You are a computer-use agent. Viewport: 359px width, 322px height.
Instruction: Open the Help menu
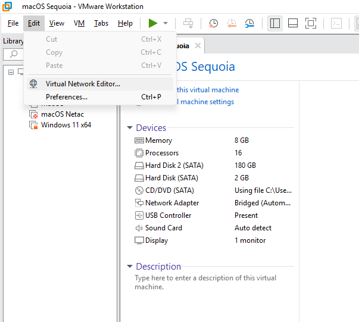[x=125, y=23]
